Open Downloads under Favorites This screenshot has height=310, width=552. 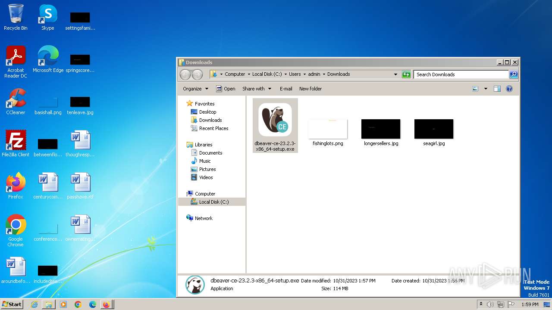210,120
